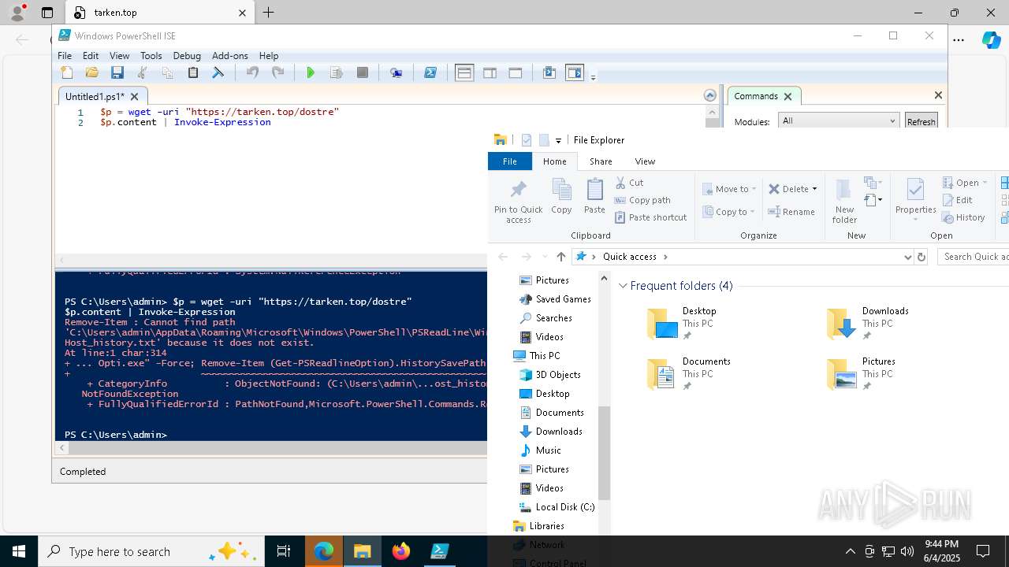Screen dimensions: 1009x567
Task: Select 3D Objects in the navigation tree
Action: click(550, 375)
